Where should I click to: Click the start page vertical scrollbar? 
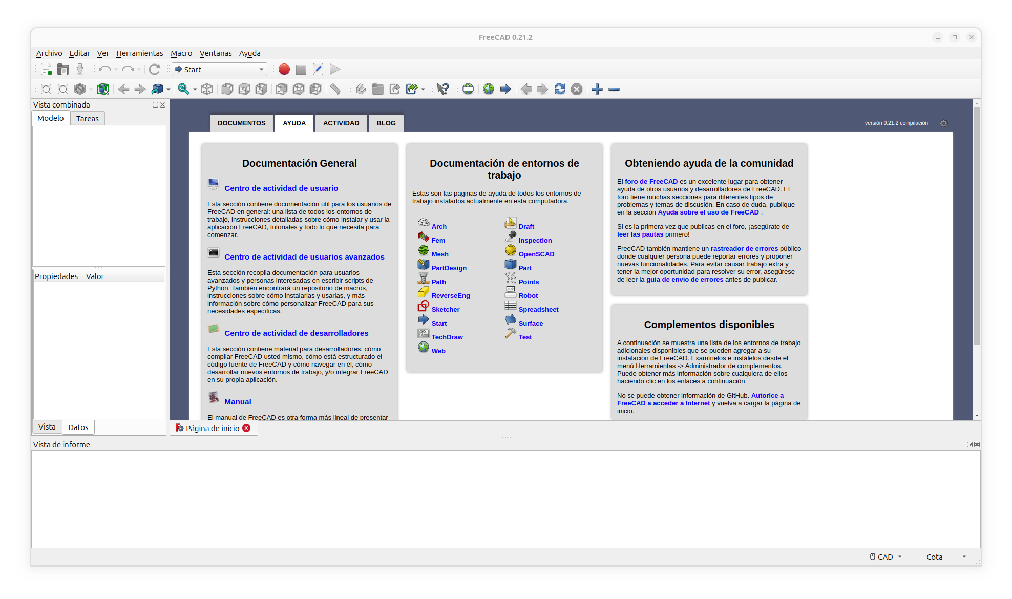point(977,225)
